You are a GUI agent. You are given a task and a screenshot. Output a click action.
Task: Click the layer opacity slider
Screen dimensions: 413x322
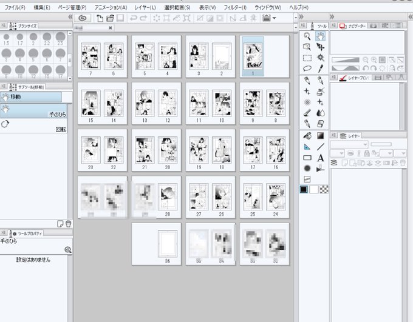pos(381,144)
